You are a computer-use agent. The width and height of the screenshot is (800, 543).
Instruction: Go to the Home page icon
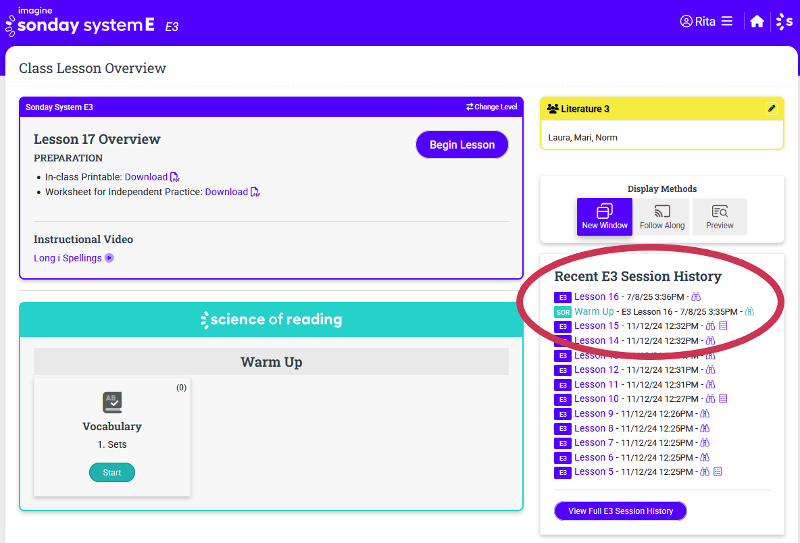757,22
